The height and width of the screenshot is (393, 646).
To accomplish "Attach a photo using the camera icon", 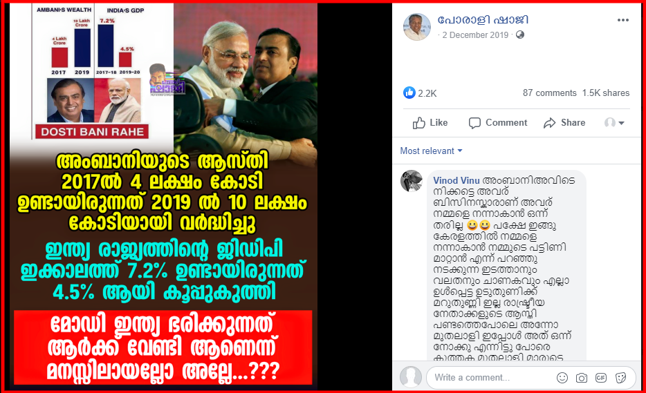I will tap(581, 378).
